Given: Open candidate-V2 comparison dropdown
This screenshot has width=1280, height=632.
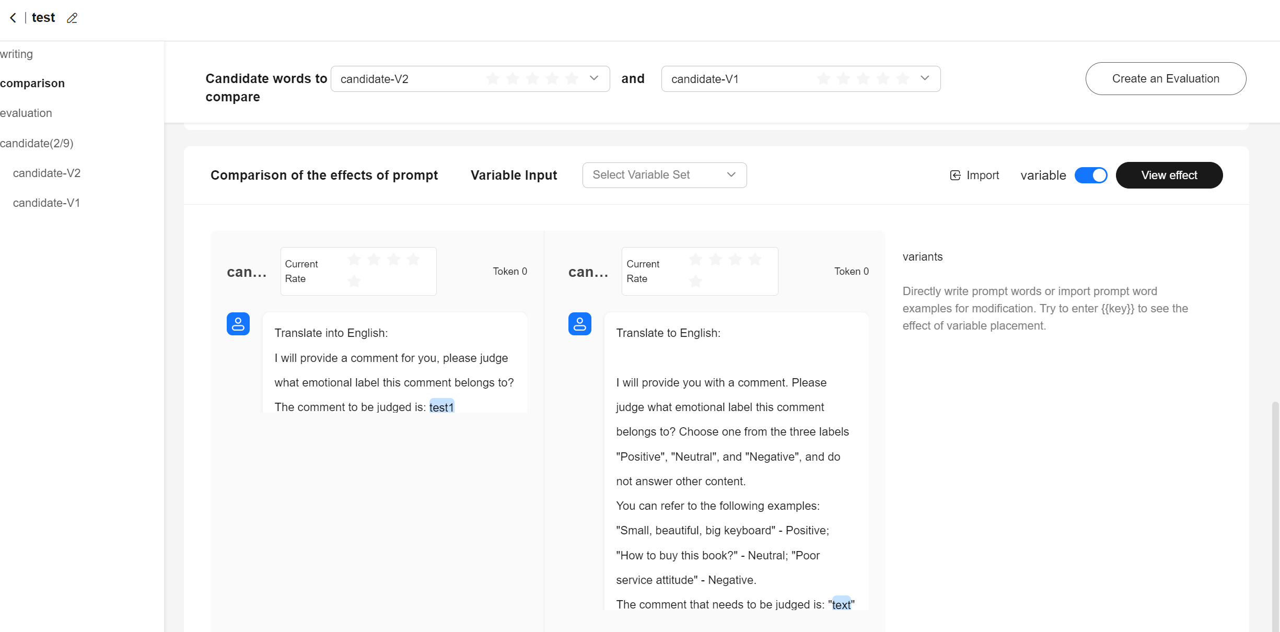Looking at the screenshot, I should click(594, 78).
